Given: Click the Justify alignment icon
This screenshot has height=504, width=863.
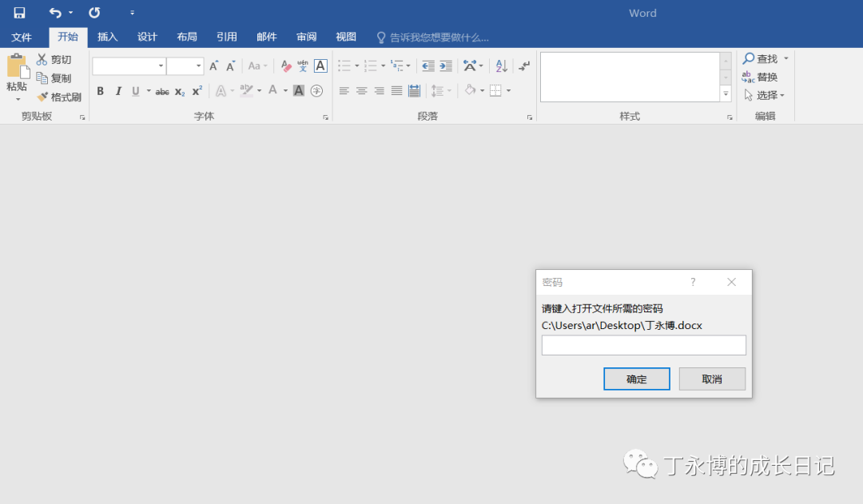Looking at the screenshot, I should click(397, 91).
